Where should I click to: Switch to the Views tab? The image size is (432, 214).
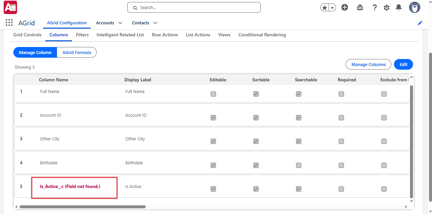pyautogui.click(x=224, y=35)
